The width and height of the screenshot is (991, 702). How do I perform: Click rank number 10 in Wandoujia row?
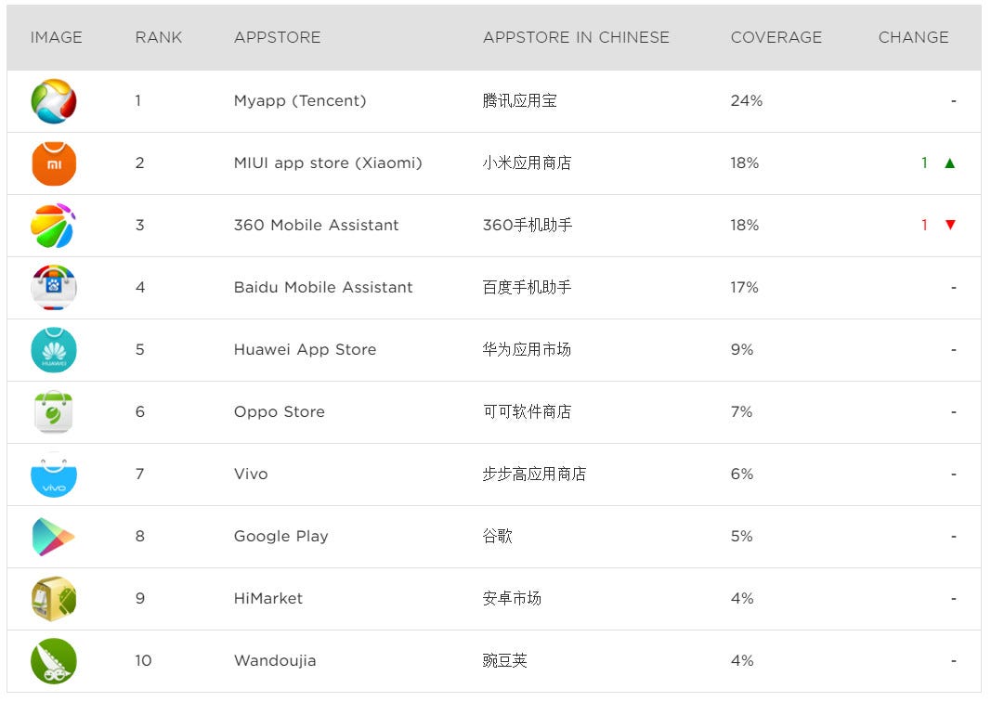pyautogui.click(x=143, y=661)
